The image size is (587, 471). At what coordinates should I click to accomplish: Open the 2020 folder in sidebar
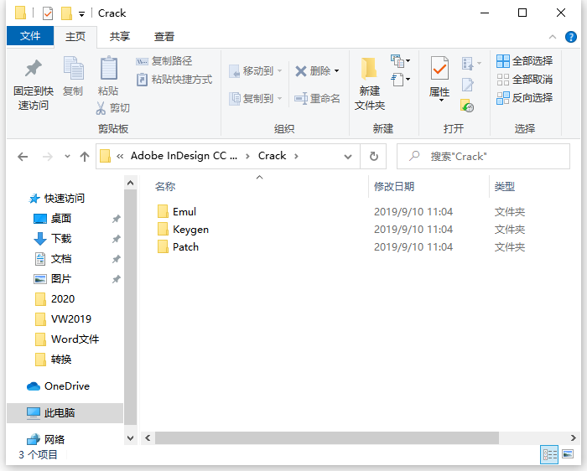55,299
